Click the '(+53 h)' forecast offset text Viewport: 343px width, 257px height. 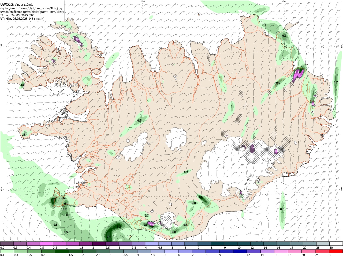tap(39, 19)
